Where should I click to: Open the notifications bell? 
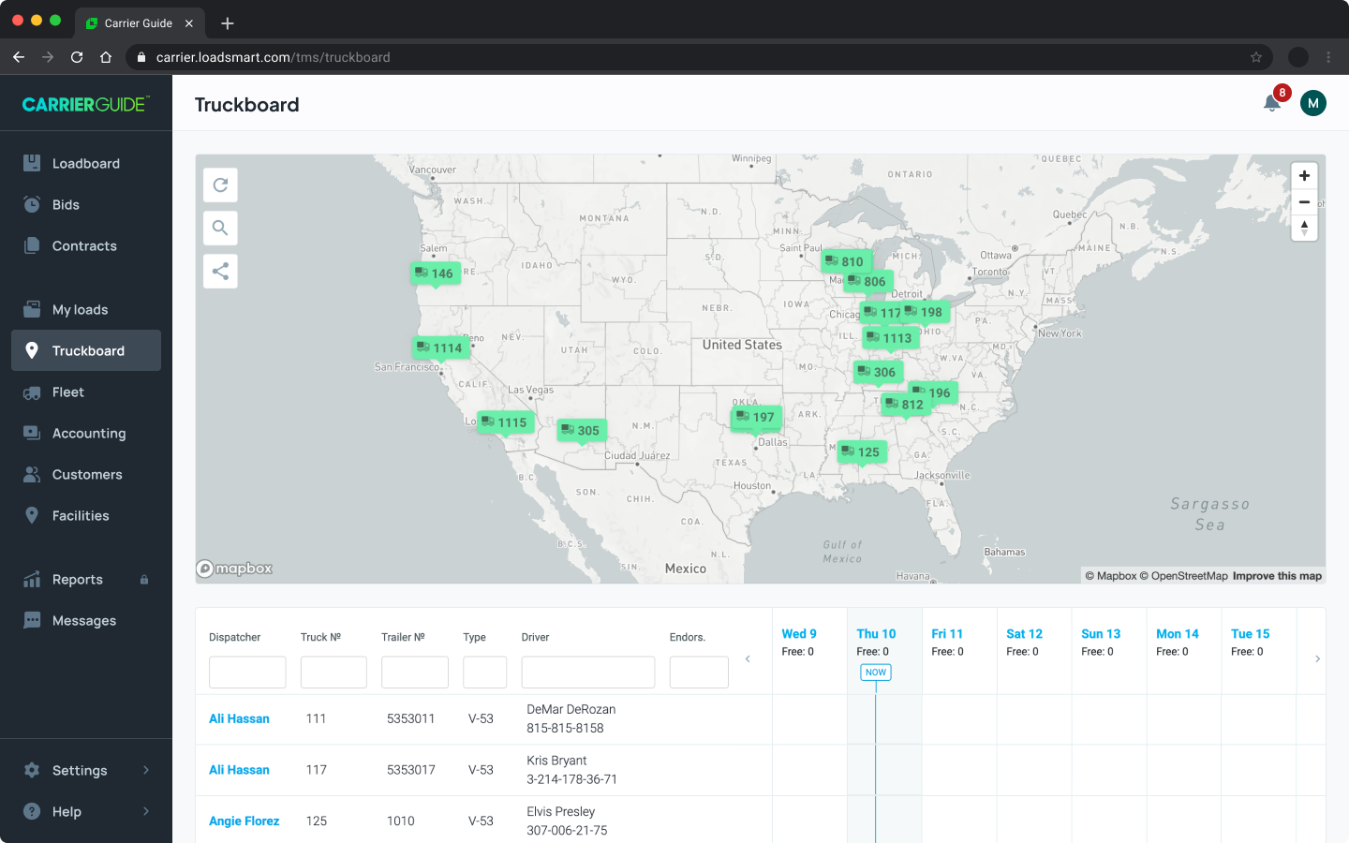(x=1272, y=104)
